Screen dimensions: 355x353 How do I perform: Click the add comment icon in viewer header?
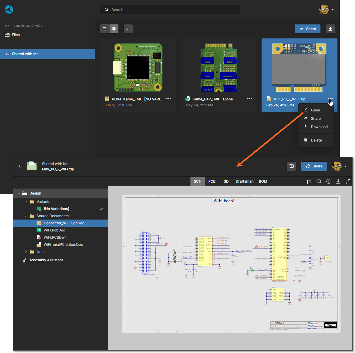coord(291,166)
